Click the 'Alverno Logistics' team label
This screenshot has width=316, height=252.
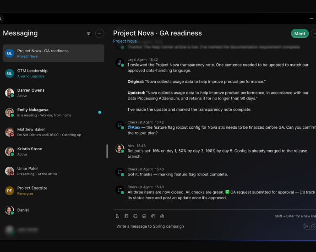31,76
